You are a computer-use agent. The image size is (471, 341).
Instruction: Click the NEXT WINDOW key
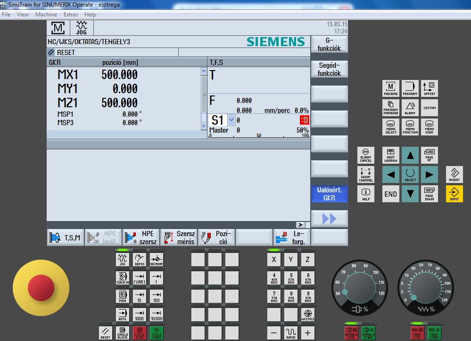coord(390,155)
